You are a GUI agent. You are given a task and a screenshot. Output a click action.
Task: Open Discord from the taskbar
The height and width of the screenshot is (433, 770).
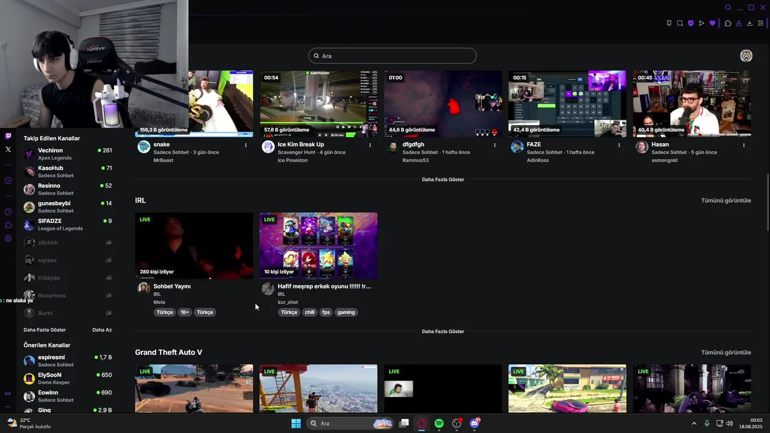click(475, 423)
